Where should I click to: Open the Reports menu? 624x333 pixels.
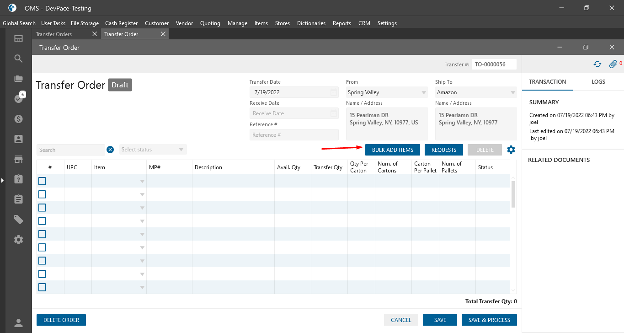341,23
